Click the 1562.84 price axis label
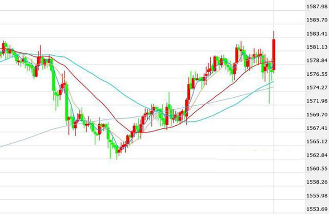 pos(317,155)
